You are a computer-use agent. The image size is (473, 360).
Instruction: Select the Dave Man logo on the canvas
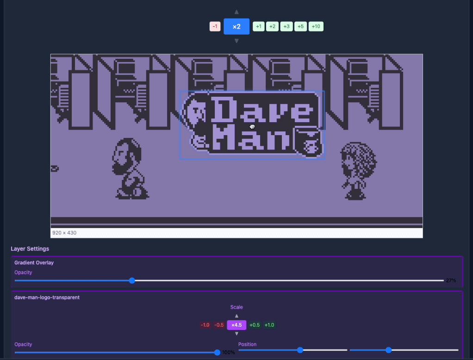(x=252, y=125)
